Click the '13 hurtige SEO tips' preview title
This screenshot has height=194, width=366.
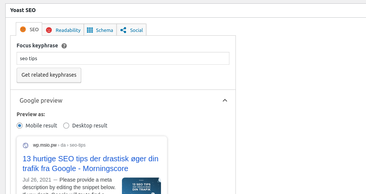point(90,164)
